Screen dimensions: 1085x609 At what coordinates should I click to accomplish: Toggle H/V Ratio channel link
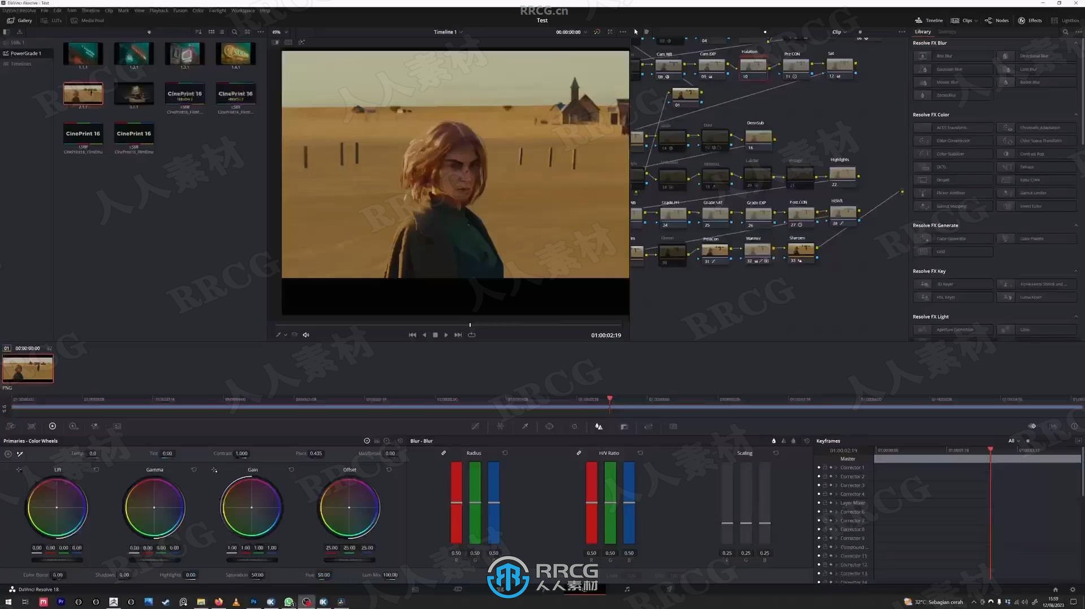(579, 453)
